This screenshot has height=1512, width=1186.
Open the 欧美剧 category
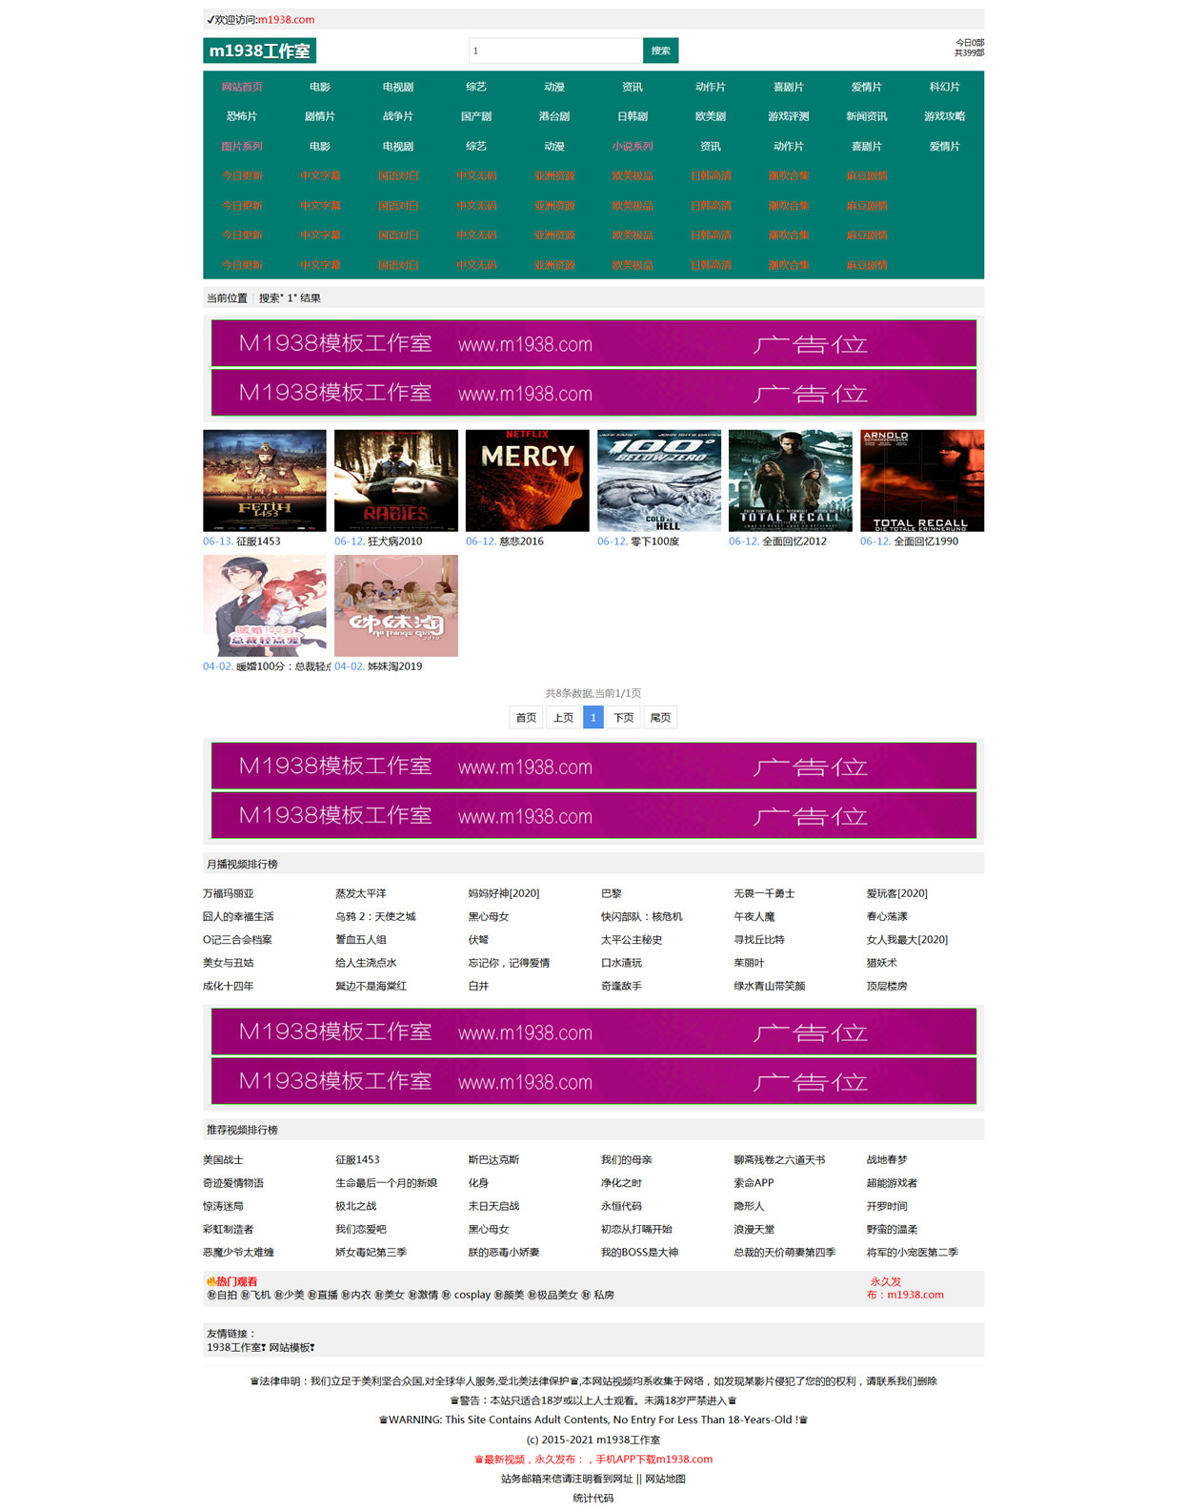[711, 116]
